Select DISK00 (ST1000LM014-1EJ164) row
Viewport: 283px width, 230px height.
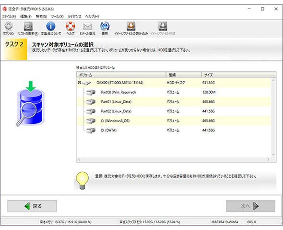174,83
